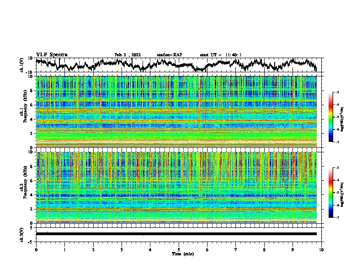Click time axis tick label '3'

click(x=122, y=250)
